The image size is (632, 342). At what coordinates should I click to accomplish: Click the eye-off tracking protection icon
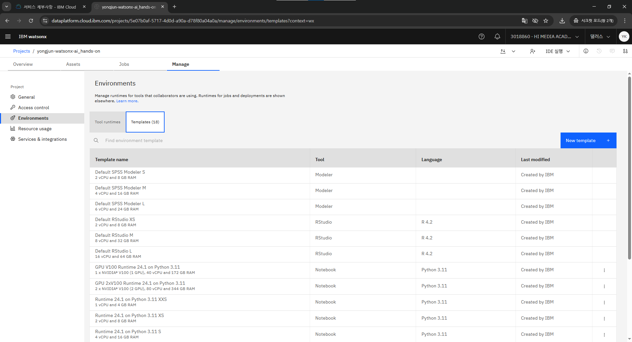pyautogui.click(x=535, y=21)
